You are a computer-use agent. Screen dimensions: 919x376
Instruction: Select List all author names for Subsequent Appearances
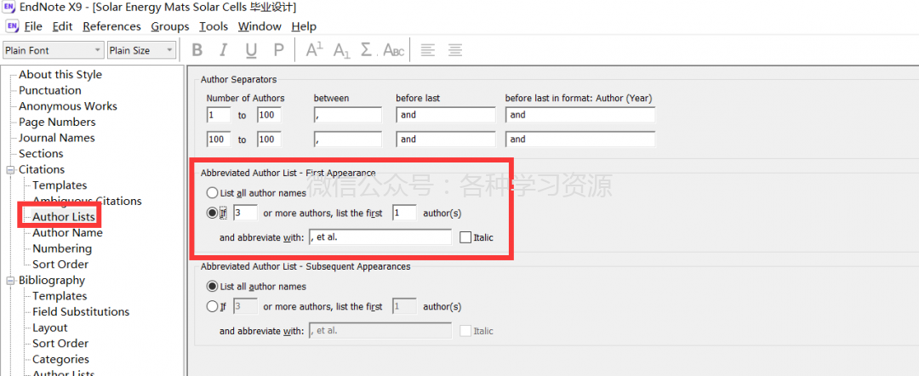(x=212, y=287)
